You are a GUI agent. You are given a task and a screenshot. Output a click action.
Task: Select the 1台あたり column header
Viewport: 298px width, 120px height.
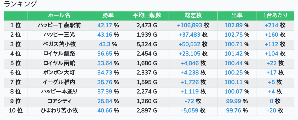pos(275,16)
